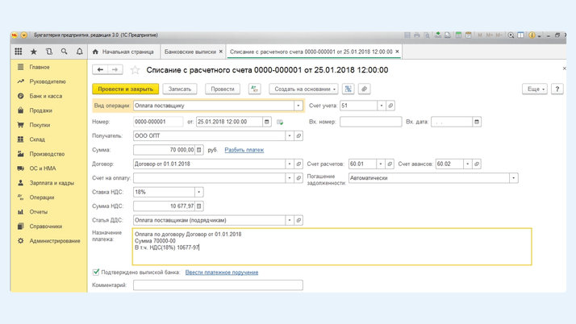This screenshot has height=324, width=576.
Task: Expand the Ставка НДС dropdown
Action: point(199,193)
